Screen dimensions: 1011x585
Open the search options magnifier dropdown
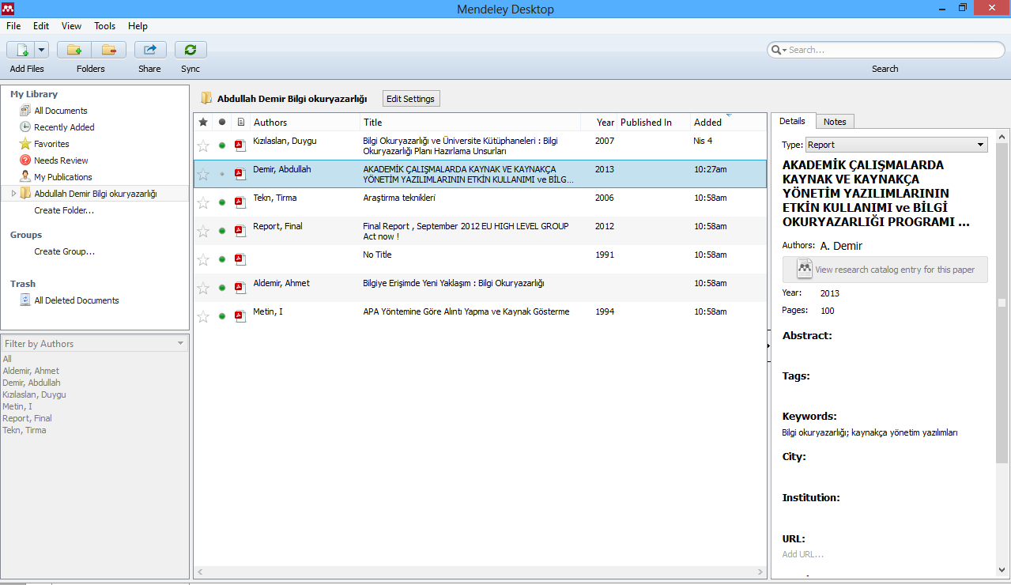[779, 50]
